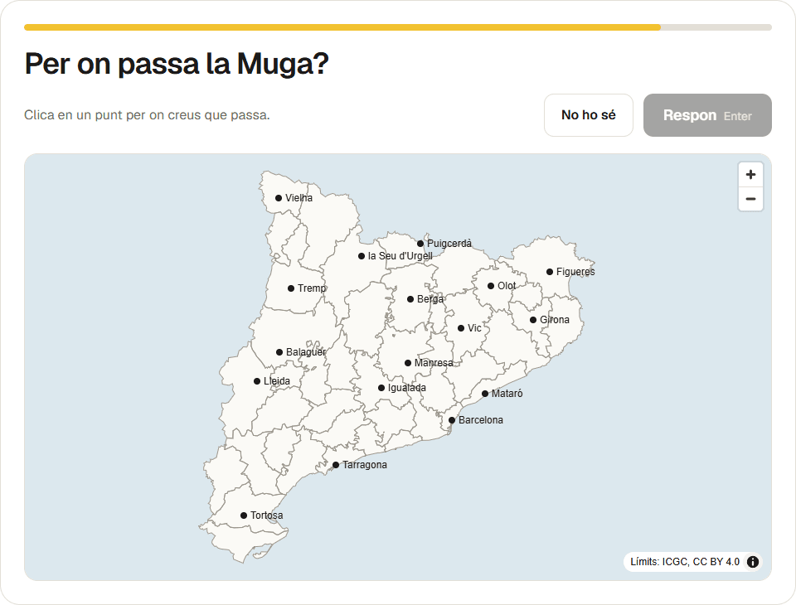Click the Barcelona map label
This screenshot has height=605, width=796.
pyautogui.click(x=481, y=419)
